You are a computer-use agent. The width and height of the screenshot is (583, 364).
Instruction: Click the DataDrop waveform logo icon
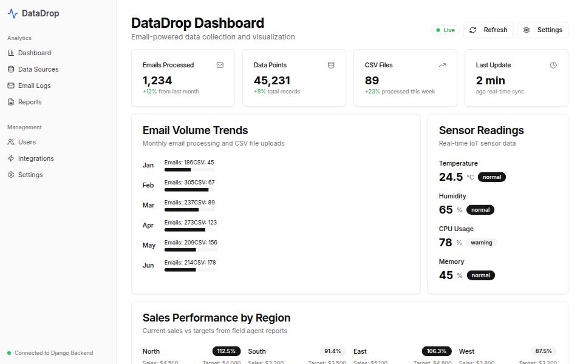13,12
